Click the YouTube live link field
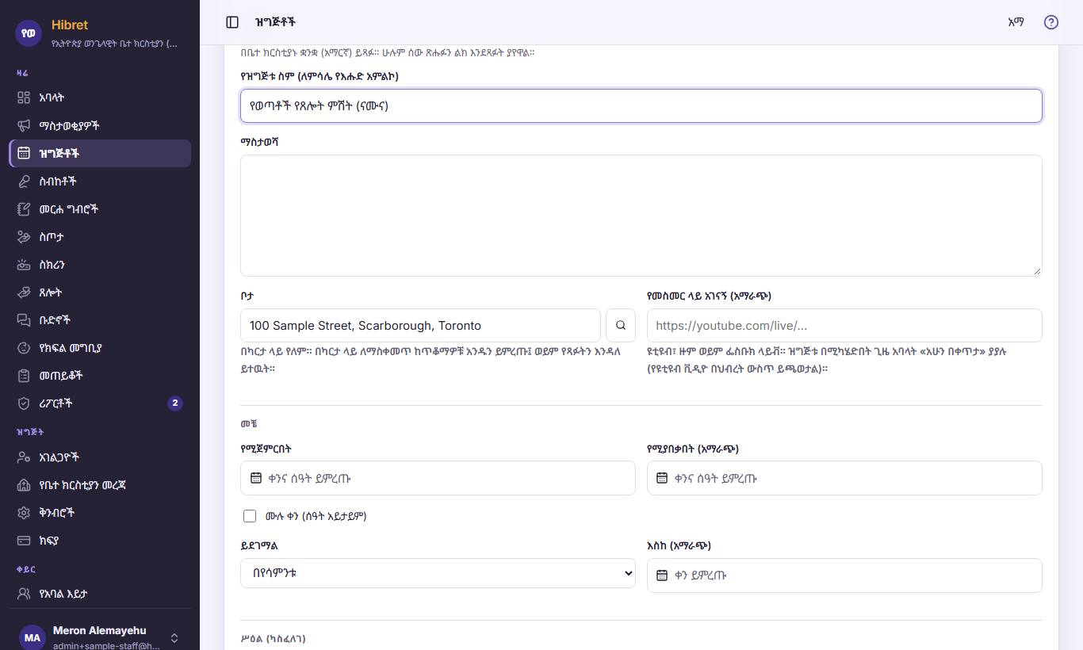The image size is (1083, 650). (x=844, y=325)
